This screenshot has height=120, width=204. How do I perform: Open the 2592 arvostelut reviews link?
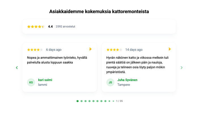point(65,27)
